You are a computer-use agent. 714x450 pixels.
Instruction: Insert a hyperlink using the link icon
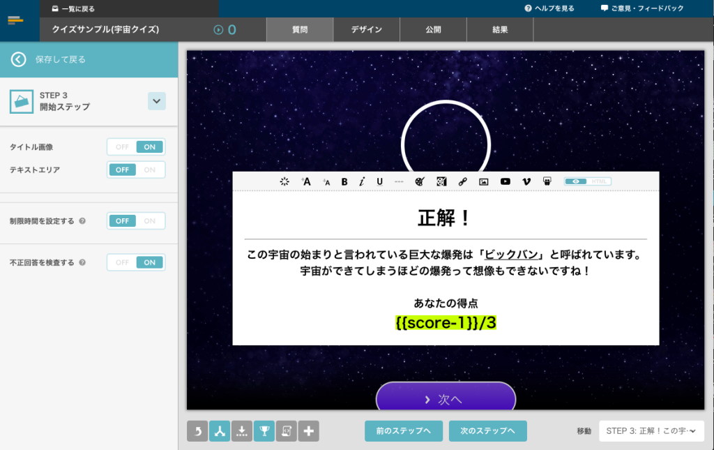(x=462, y=181)
